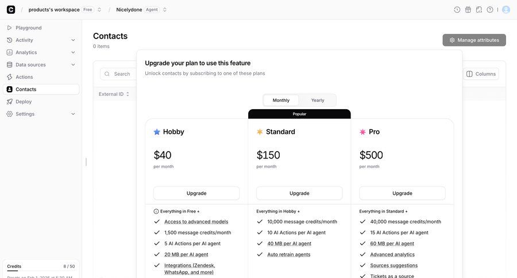Click products's workspace name
Screen dimensions: 517x278
[x=54, y=10]
